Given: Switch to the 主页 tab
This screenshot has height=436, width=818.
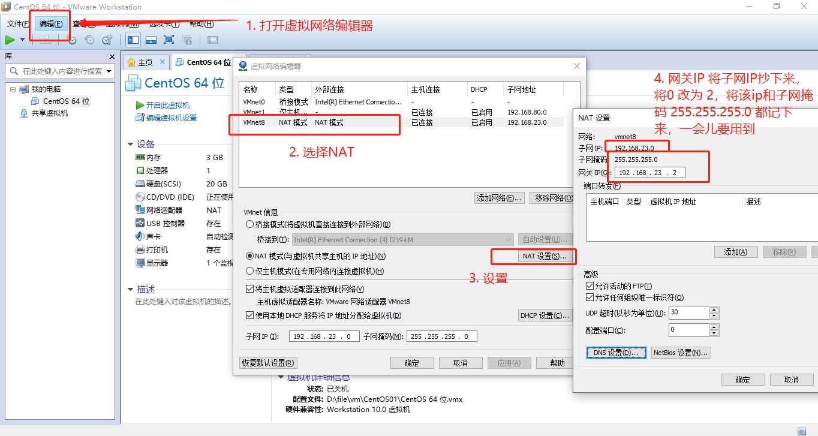Looking at the screenshot, I should (146, 62).
